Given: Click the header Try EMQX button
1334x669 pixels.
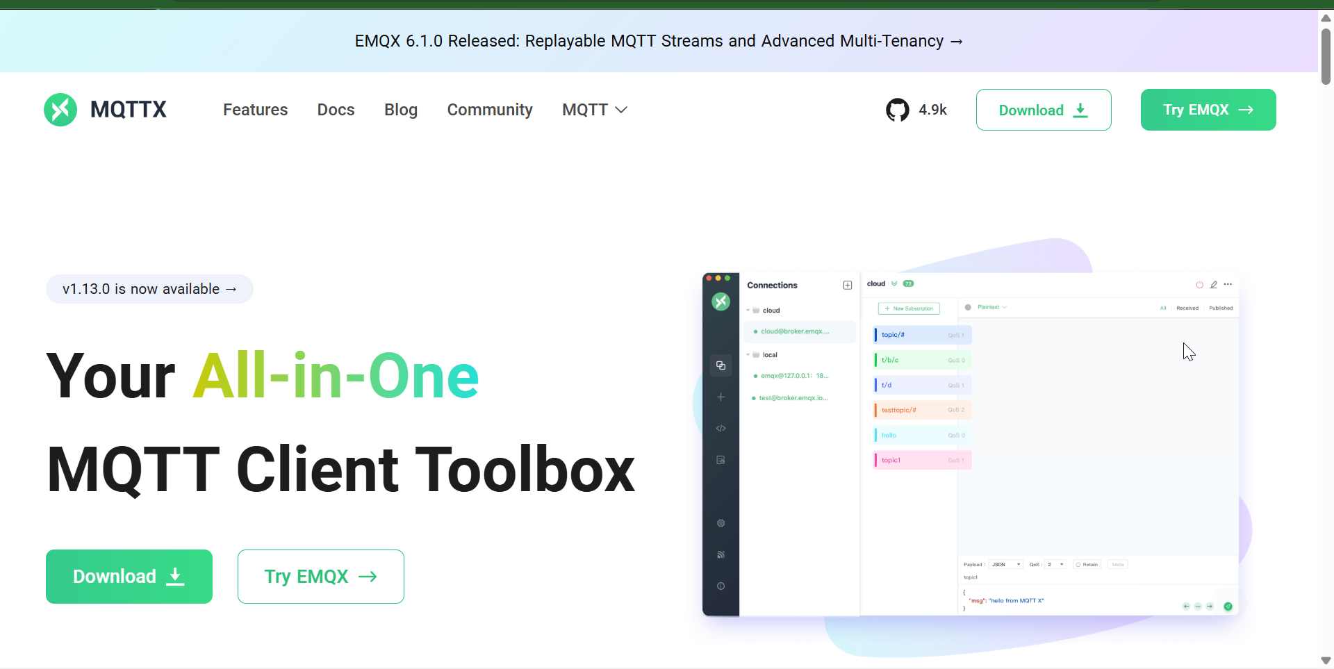Looking at the screenshot, I should click(x=1208, y=110).
